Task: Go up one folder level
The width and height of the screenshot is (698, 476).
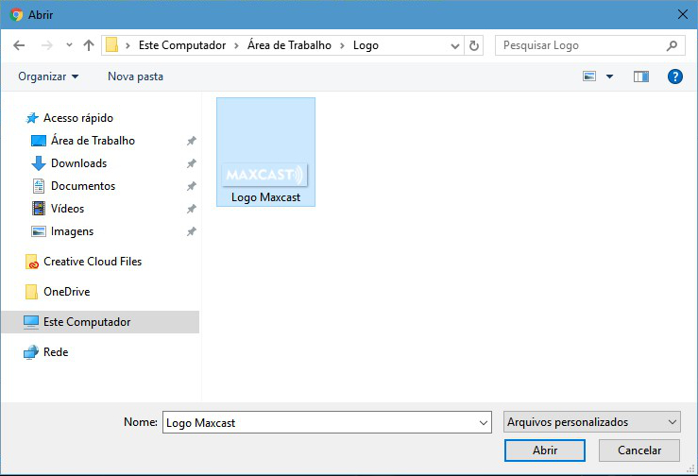Action: click(89, 45)
